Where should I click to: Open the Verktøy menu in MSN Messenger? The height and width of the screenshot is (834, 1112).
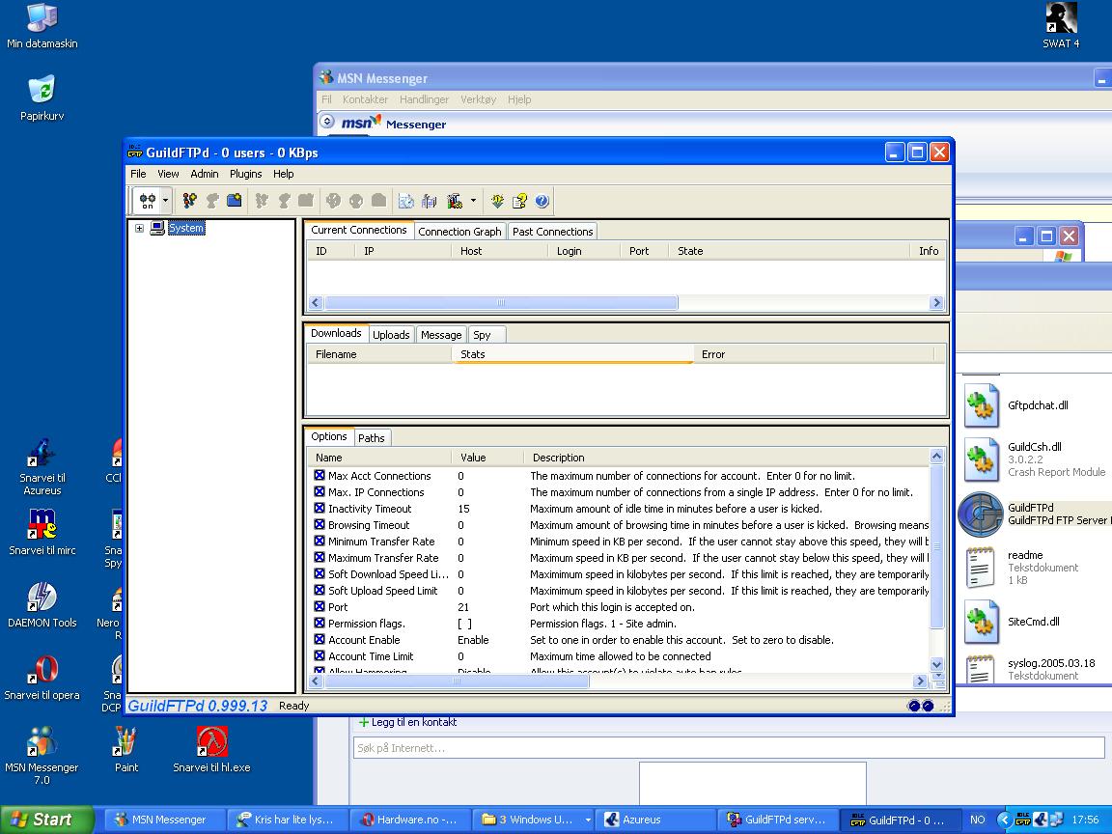point(478,99)
